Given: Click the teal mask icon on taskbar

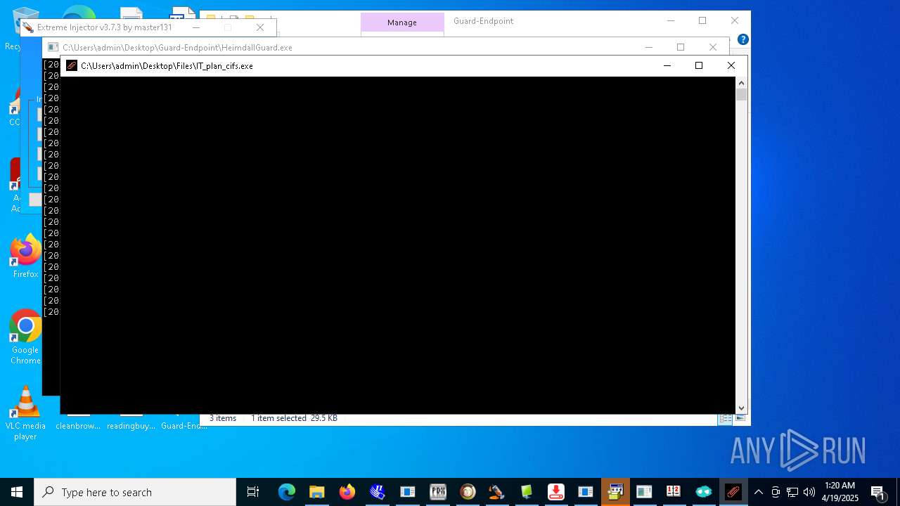Looking at the screenshot, I should [704, 492].
